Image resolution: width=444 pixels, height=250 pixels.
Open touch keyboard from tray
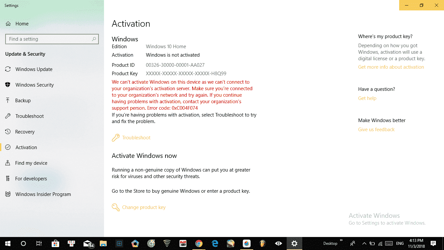389,243
